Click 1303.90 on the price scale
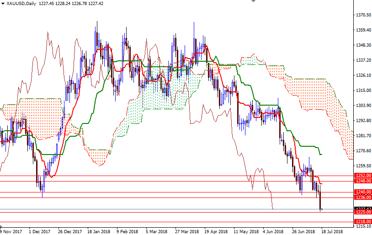The image size is (372, 235). [x=362, y=106]
